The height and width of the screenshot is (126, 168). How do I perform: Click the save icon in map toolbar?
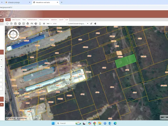pyautogui.click(x=15, y=23)
